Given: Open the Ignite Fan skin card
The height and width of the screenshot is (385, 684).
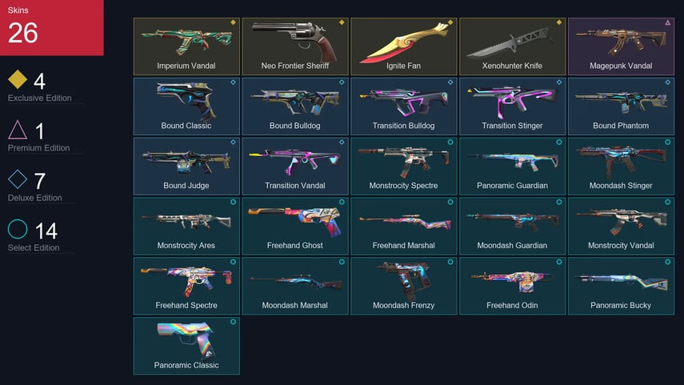Looking at the screenshot, I should 403,46.
